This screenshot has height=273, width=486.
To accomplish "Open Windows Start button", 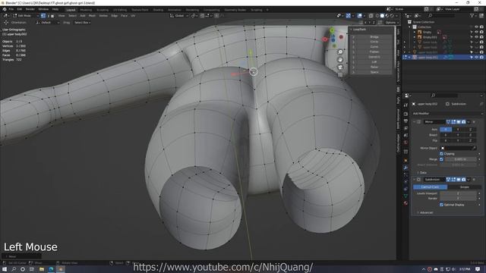I will pyautogui.click(x=5, y=269).
